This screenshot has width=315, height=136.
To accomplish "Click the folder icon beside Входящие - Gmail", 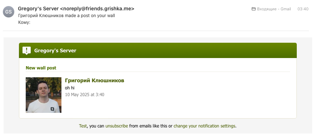I will tap(254, 9).
